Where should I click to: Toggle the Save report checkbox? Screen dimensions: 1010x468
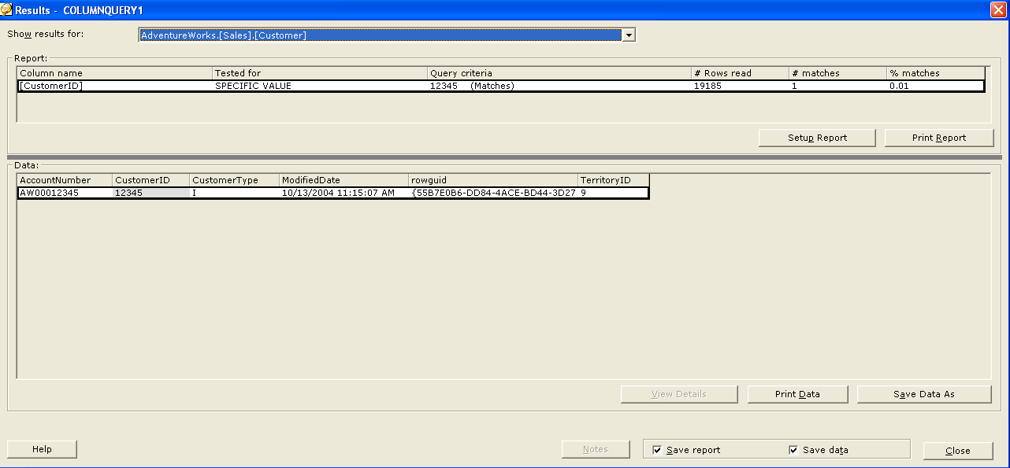pos(657,450)
